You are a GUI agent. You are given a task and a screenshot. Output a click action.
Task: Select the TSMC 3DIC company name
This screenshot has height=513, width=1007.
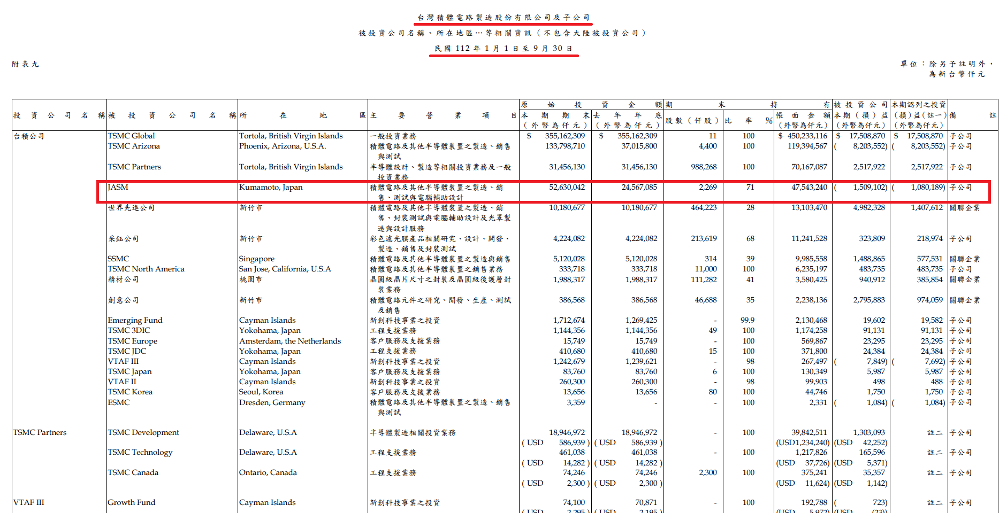click(x=129, y=330)
